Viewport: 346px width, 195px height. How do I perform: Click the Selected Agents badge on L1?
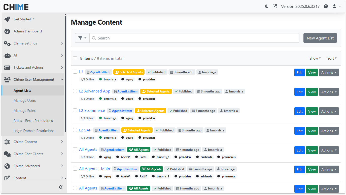tap(129, 72)
